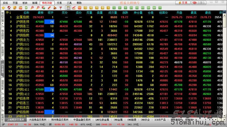Open the 工具 menu
The width and height of the screenshot is (227, 127).
tap(69, 3)
